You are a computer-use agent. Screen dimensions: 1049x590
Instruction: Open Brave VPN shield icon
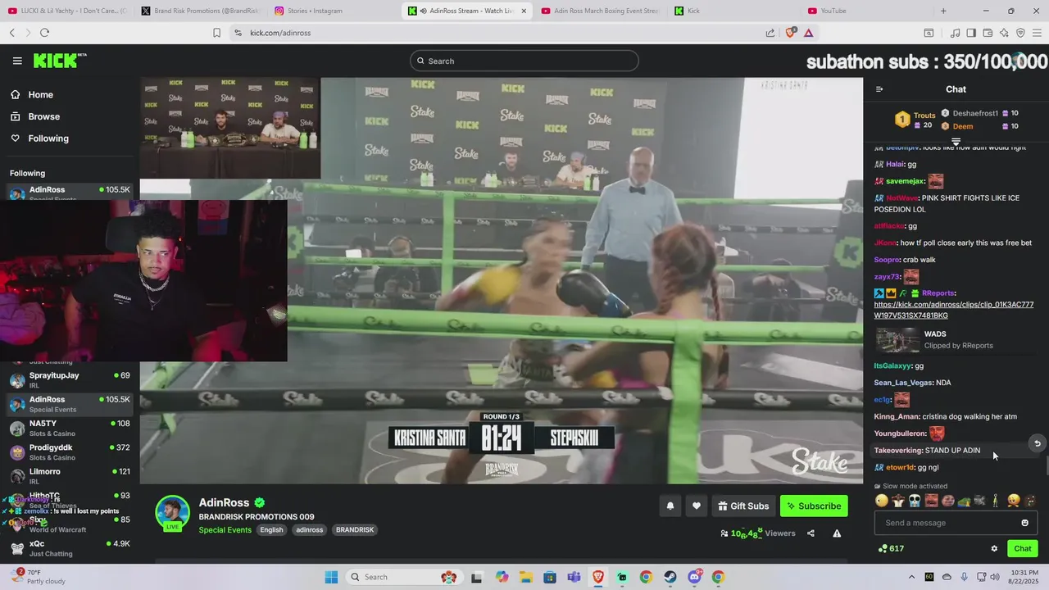coord(1020,33)
